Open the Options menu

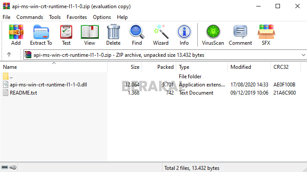pos(102,17)
